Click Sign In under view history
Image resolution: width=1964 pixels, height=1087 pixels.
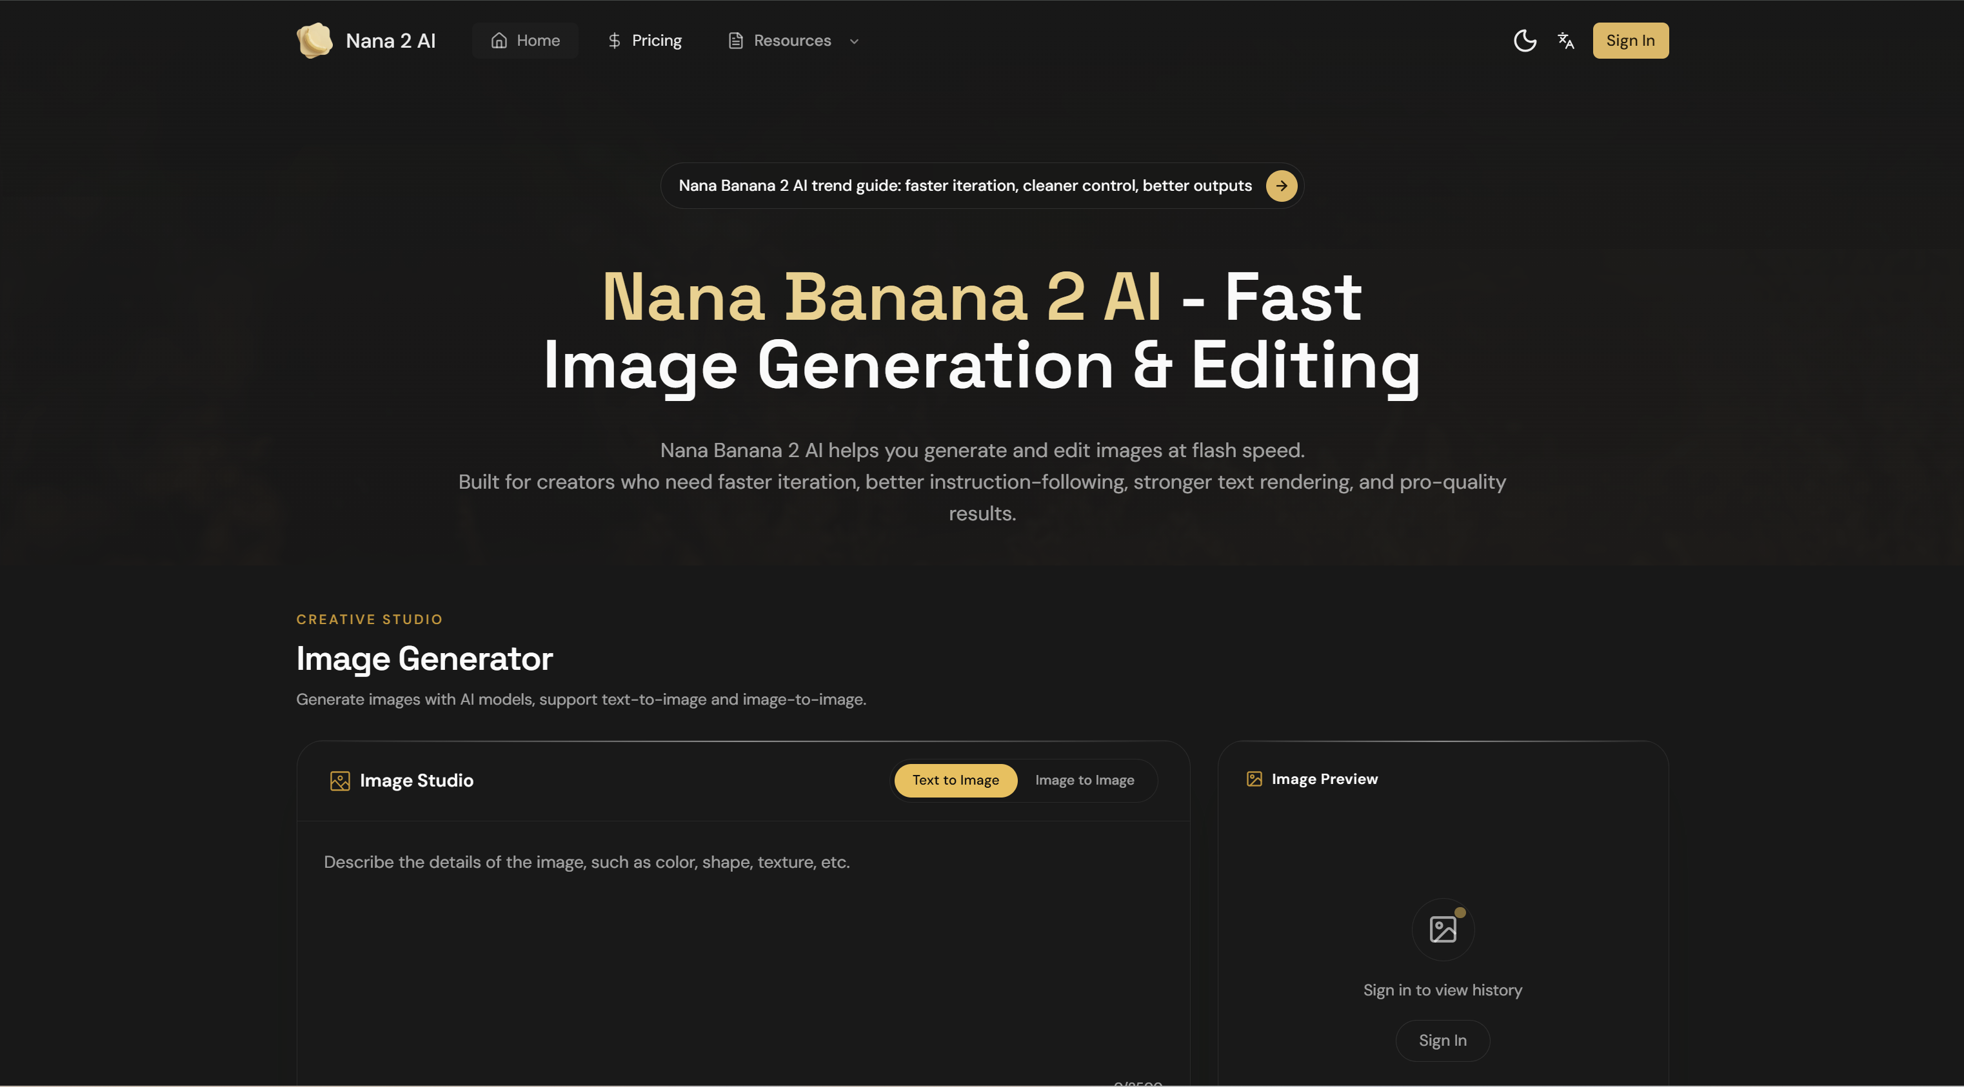(x=1442, y=1041)
